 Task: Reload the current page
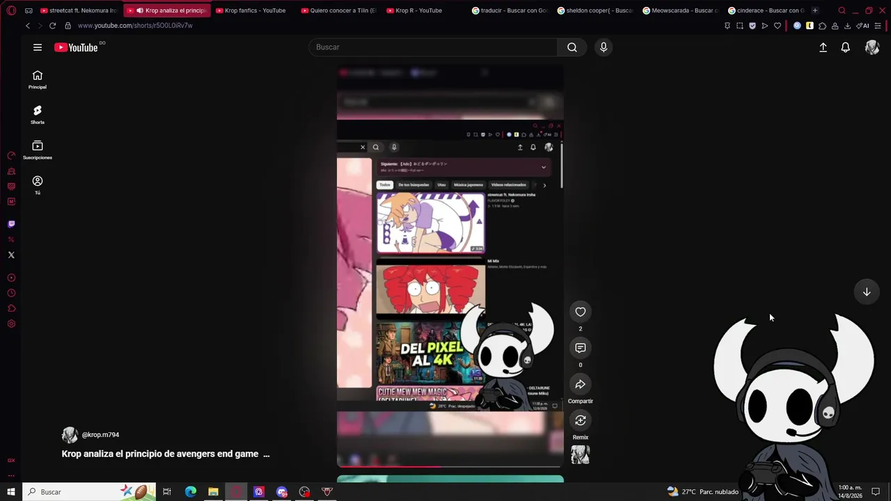coord(52,26)
